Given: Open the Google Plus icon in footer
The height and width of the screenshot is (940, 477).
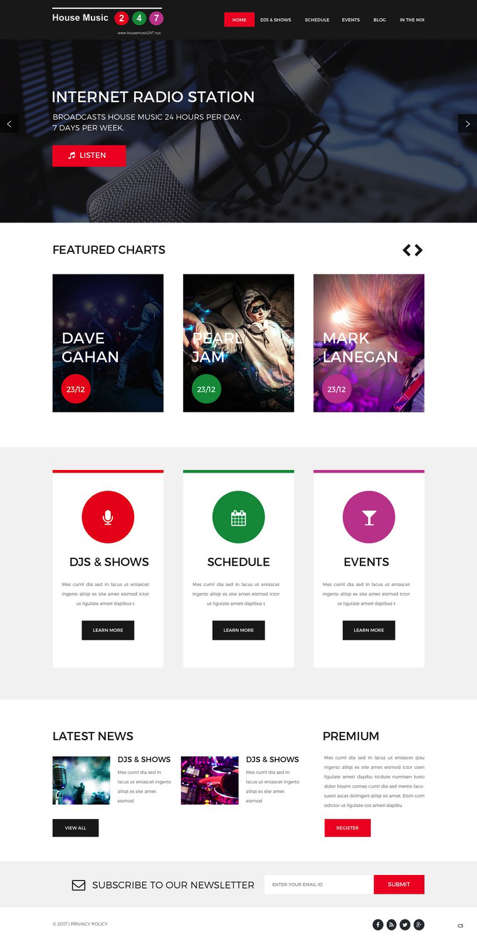Looking at the screenshot, I should click(x=419, y=924).
